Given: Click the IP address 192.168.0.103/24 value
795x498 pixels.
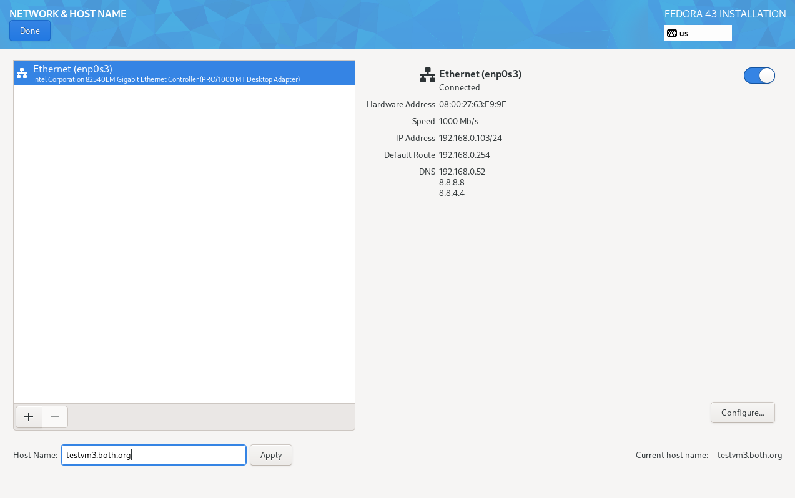Looking at the screenshot, I should [470, 138].
